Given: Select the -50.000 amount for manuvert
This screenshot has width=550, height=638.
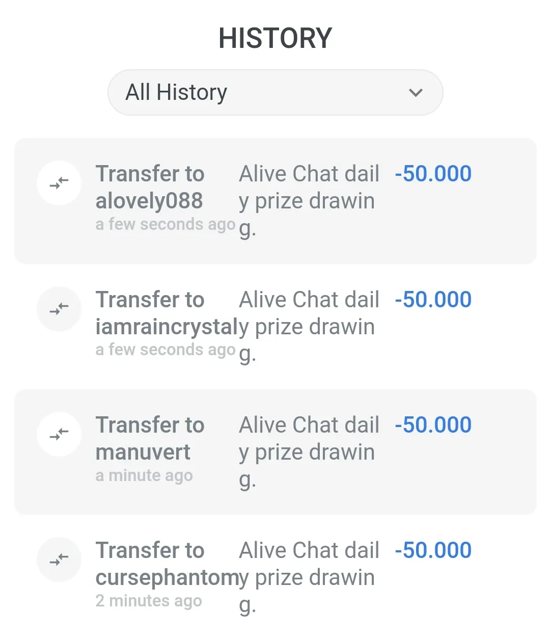Looking at the screenshot, I should pos(433,425).
